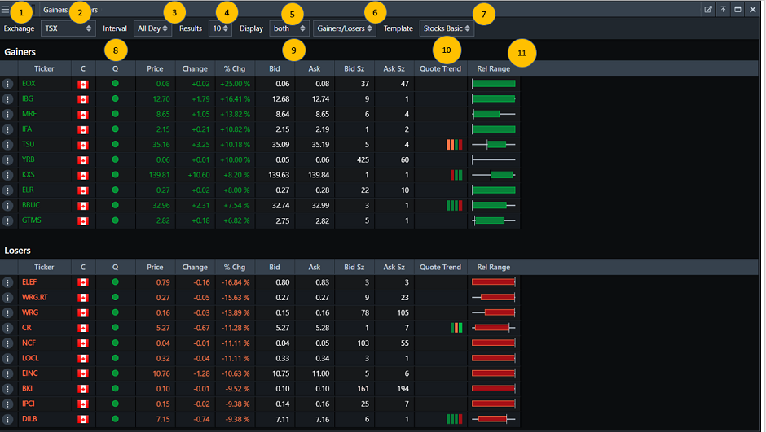Viewport: 766px width, 432px height.
Task: Open the Results count dropdown
Action: (220, 28)
